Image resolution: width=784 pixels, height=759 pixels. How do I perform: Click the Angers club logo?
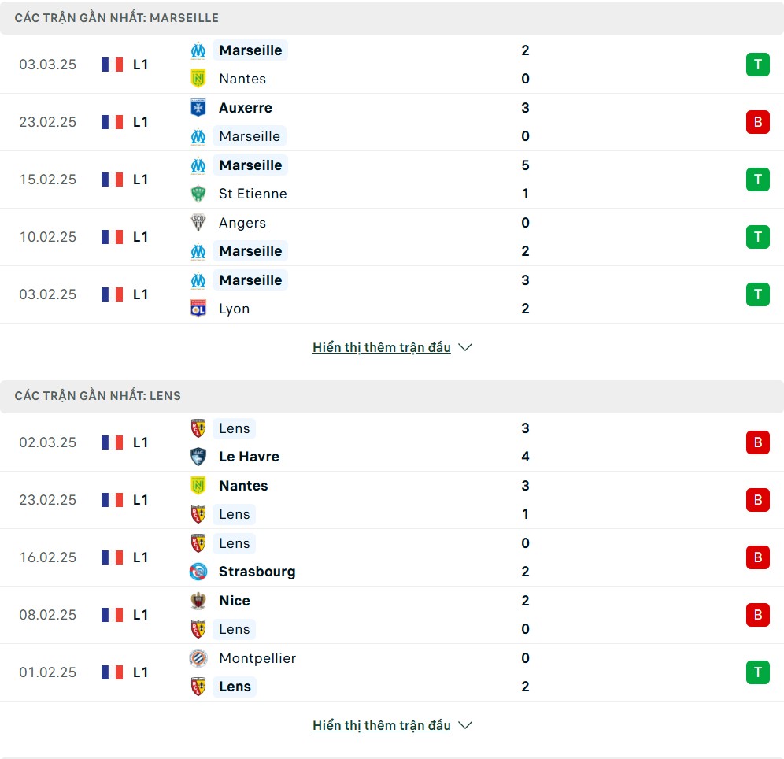[x=198, y=223]
